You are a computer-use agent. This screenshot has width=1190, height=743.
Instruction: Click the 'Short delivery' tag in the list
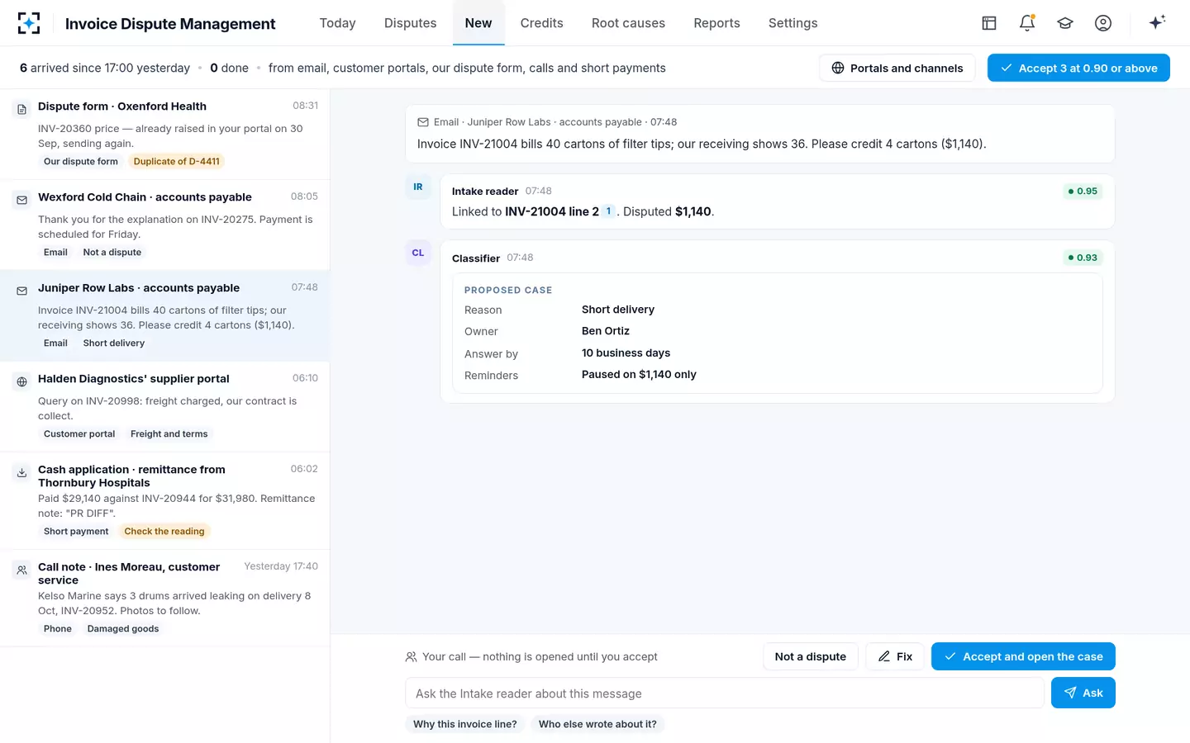click(x=114, y=343)
